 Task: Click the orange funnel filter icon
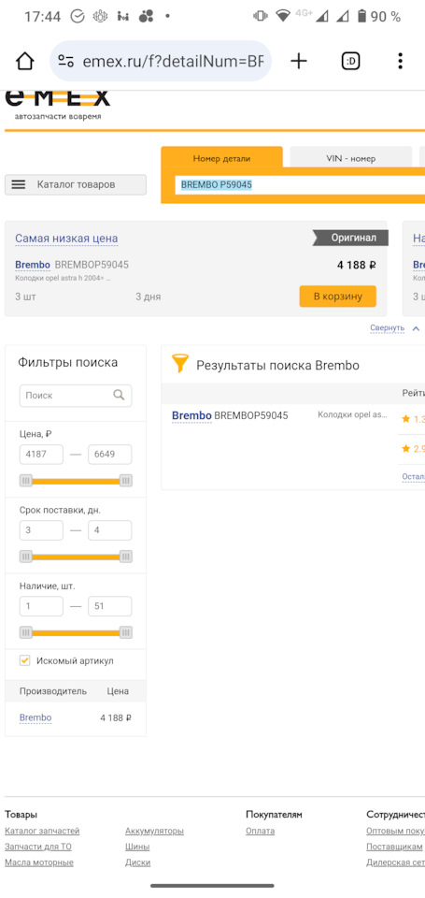[180, 364]
